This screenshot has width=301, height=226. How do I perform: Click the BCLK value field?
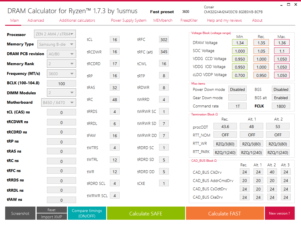61,83
